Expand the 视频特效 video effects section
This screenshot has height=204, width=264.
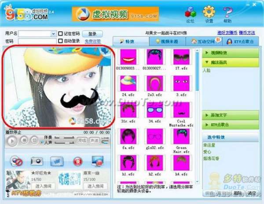230,53
